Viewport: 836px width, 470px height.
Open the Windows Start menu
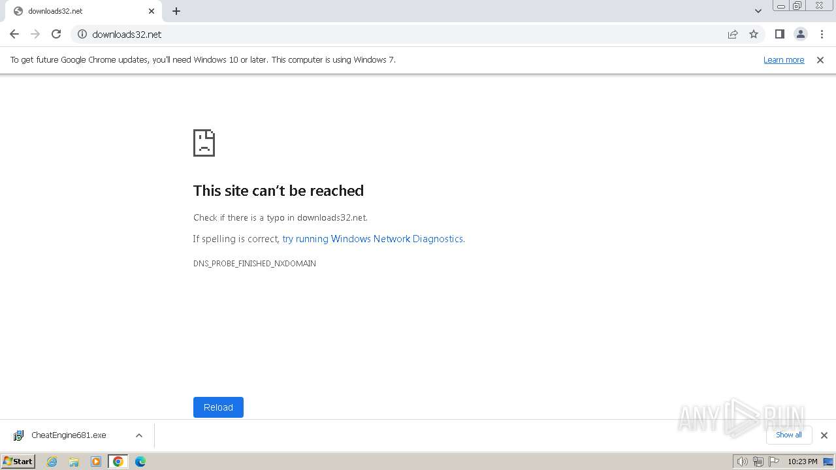[18, 462]
